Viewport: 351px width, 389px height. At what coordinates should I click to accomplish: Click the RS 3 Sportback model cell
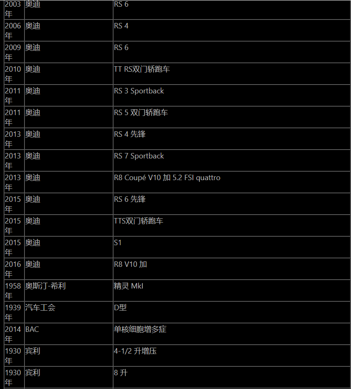pyautogui.click(x=232, y=95)
